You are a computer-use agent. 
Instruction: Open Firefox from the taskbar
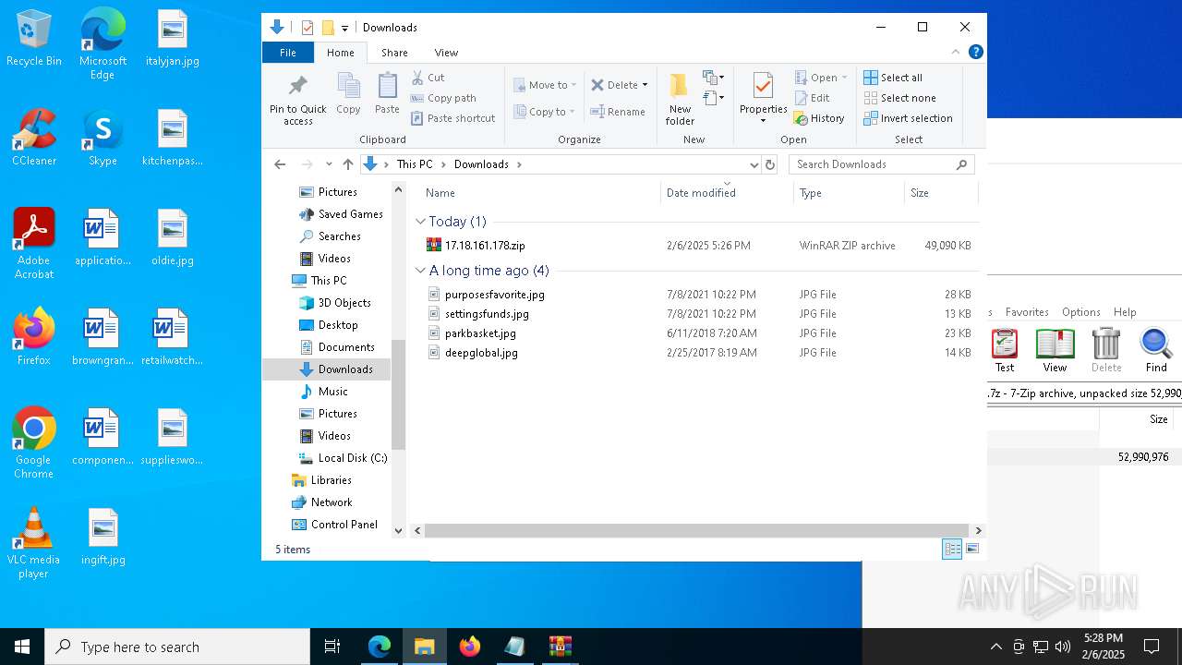pyautogui.click(x=469, y=647)
